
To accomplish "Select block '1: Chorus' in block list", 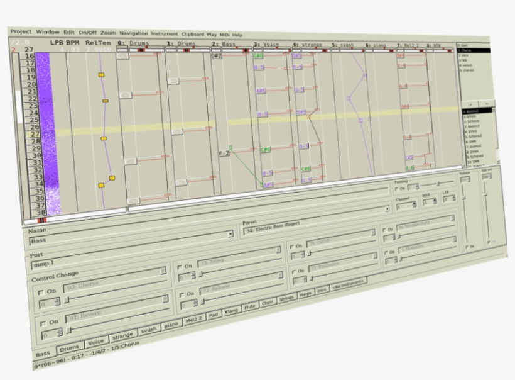I will point(474,50).
